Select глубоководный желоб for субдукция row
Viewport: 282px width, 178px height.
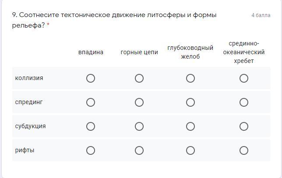click(190, 126)
